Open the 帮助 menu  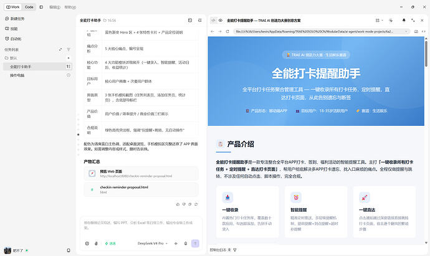[x=70, y=7]
